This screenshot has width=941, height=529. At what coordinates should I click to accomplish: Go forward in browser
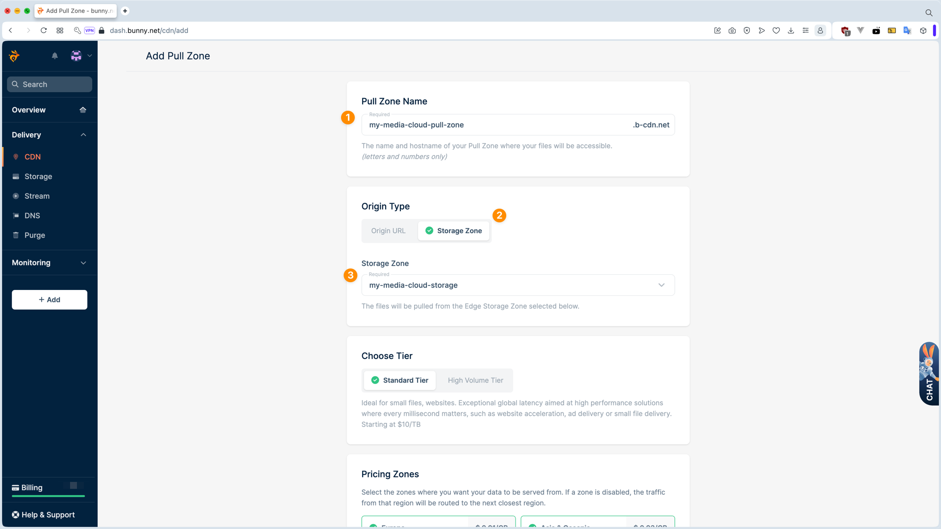28,30
